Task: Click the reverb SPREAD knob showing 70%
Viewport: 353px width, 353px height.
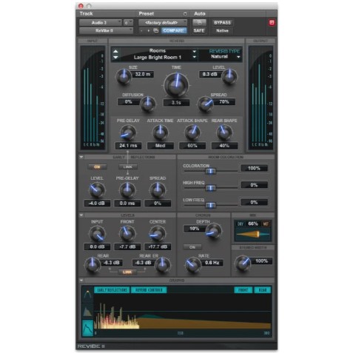Action: pyautogui.click(x=205, y=104)
